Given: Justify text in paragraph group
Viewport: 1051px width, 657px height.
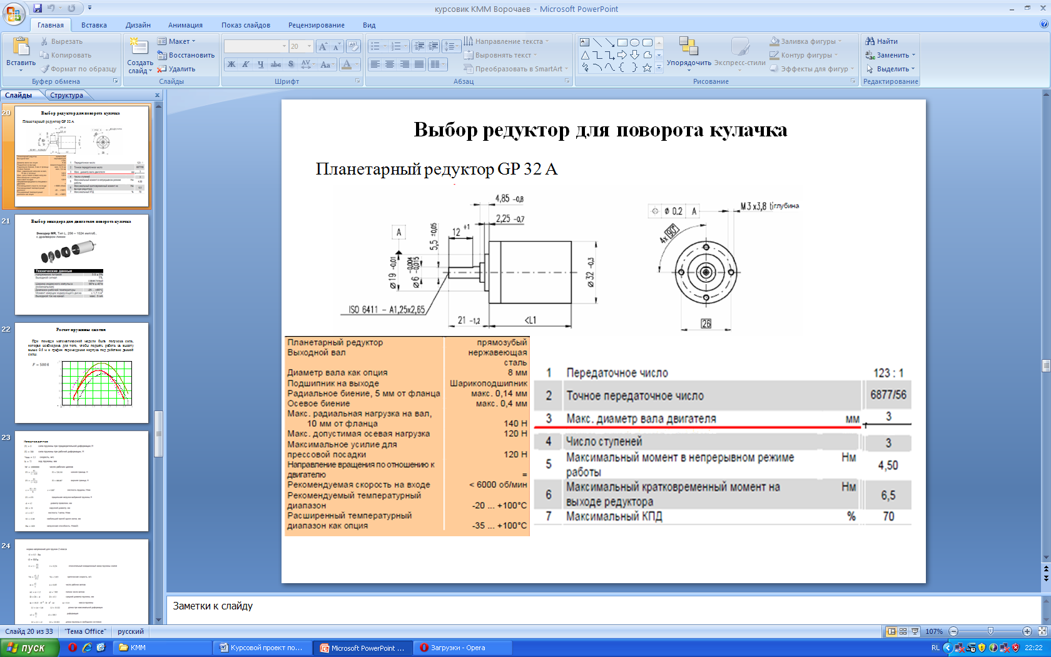Looking at the screenshot, I should pos(419,64).
